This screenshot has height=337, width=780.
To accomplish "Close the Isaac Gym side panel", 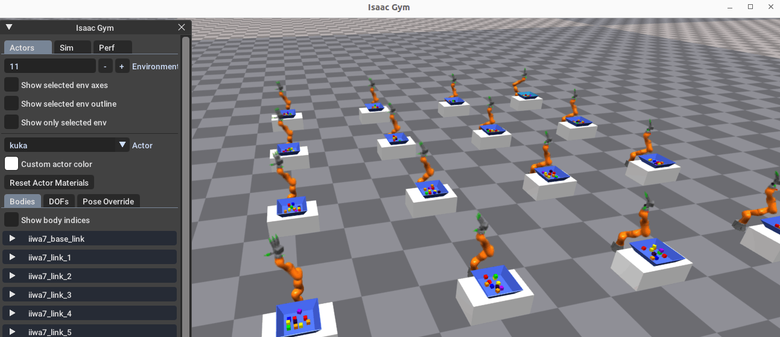I will pos(182,27).
